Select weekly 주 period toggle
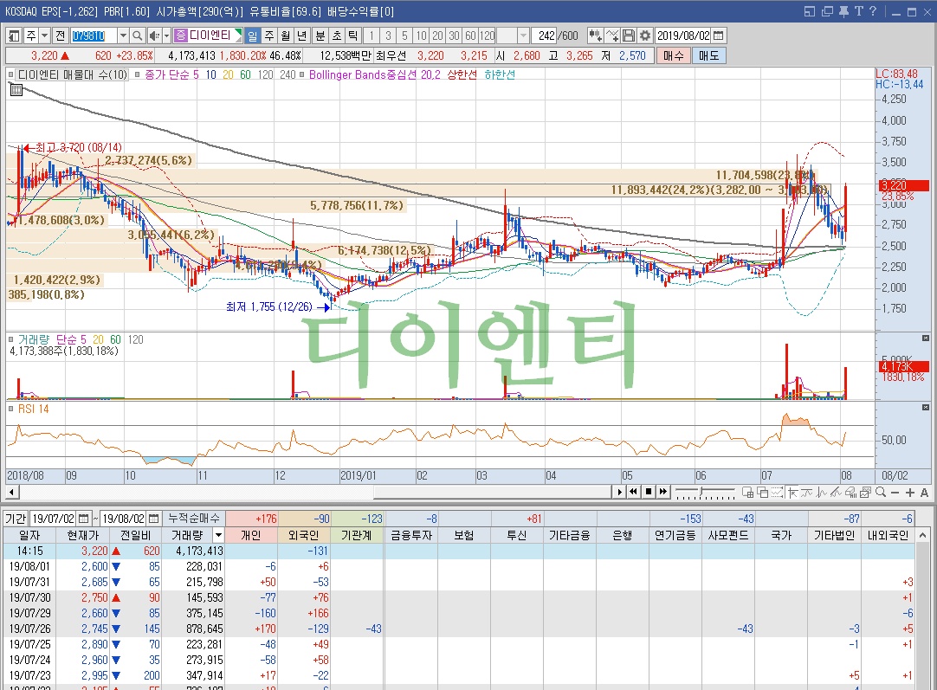The image size is (937, 690). click(x=269, y=35)
